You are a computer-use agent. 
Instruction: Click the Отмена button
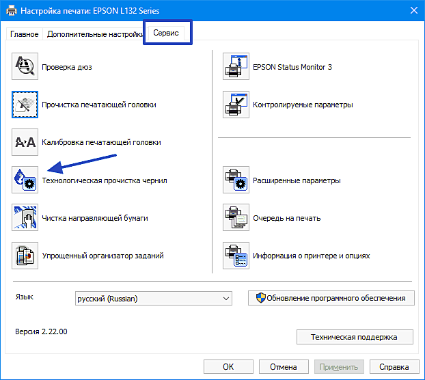(284, 367)
